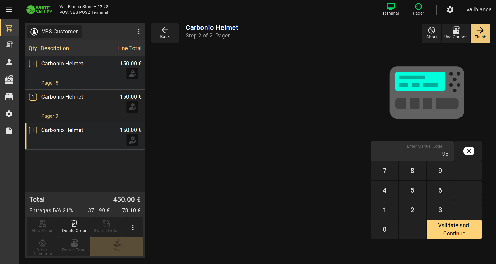The height and width of the screenshot is (264, 496).
Task: Open the shopping cart sidebar icon
Action: 9,28
